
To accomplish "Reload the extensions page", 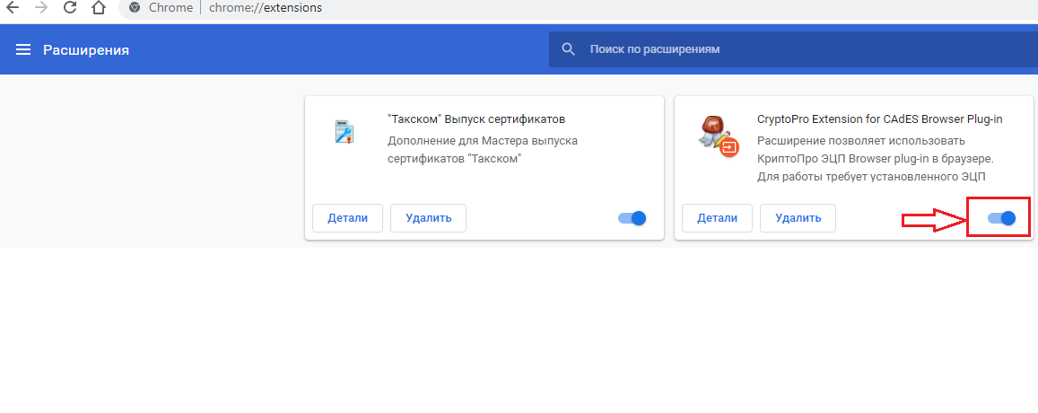I will tap(70, 8).
